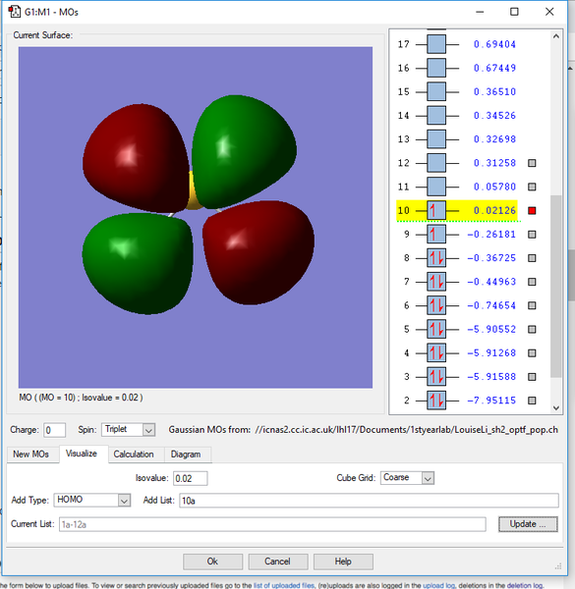Select orbital box for MO 12
The width and height of the screenshot is (575, 589).
click(x=436, y=163)
